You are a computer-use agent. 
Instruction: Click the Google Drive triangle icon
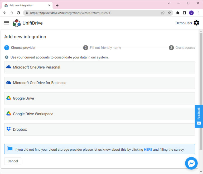click(9, 98)
